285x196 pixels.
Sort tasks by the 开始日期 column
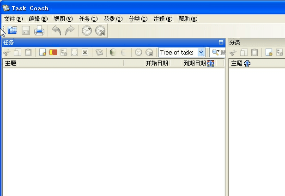[x=146, y=63]
